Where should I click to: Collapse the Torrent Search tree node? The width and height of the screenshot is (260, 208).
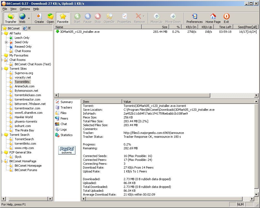2,135
